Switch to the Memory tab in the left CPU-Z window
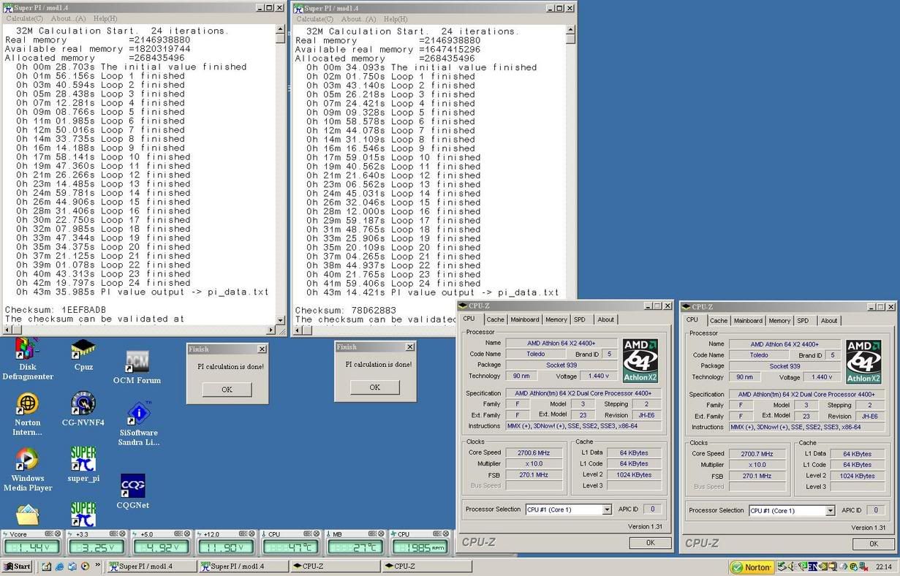 pos(556,319)
